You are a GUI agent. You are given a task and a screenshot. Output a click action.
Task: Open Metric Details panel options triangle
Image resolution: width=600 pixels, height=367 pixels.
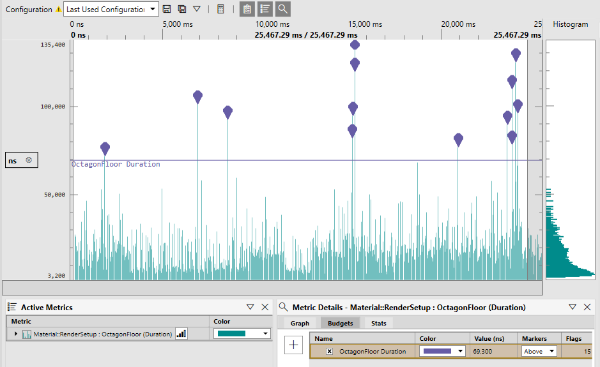point(573,307)
